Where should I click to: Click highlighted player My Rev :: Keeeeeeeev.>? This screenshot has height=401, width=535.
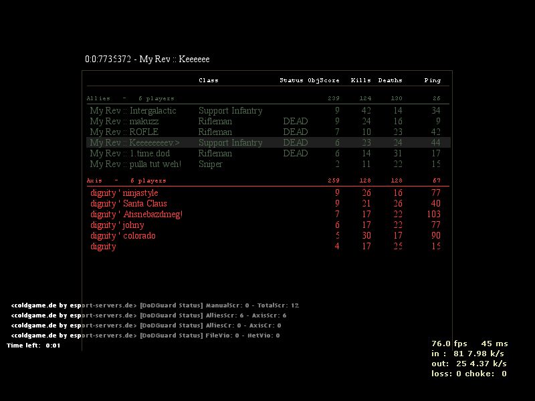point(134,142)
